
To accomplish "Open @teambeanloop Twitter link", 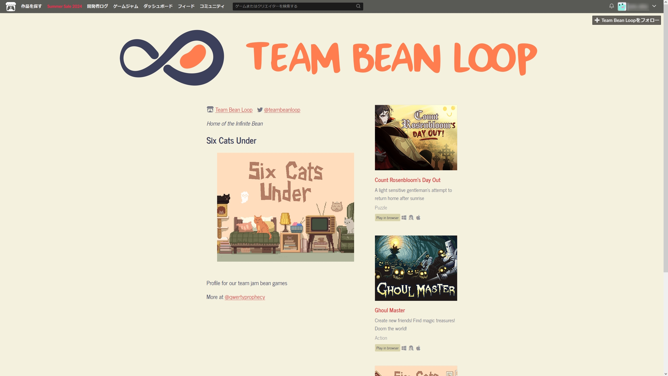I will 282,110.
